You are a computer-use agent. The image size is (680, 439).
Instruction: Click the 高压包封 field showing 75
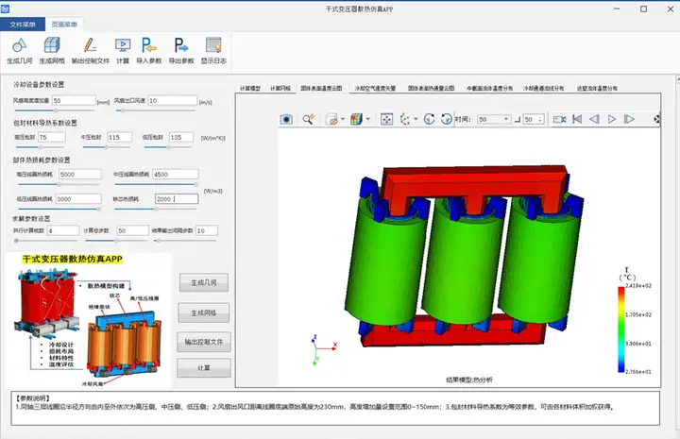tap(52, 138)
